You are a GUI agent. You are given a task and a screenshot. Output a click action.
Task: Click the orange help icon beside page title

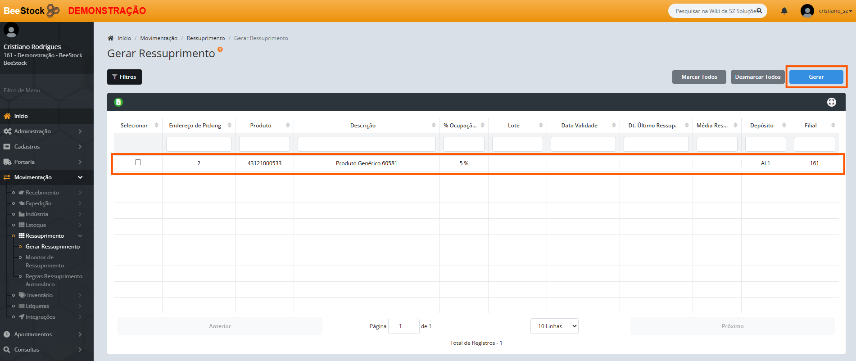pyautogui.click(x=220, y=50)
